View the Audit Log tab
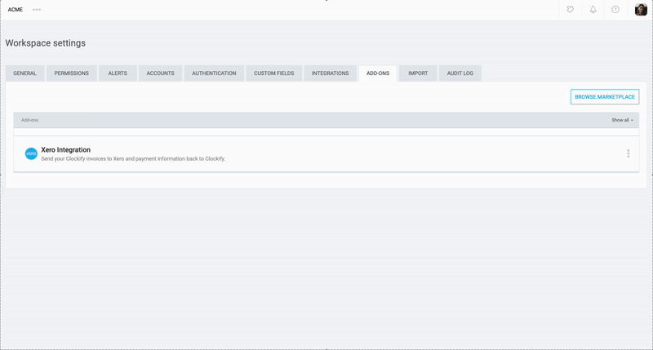 click(x=460, y=73)
